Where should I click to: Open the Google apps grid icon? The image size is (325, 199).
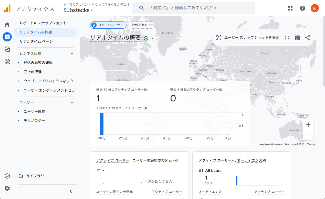(290, 8)
